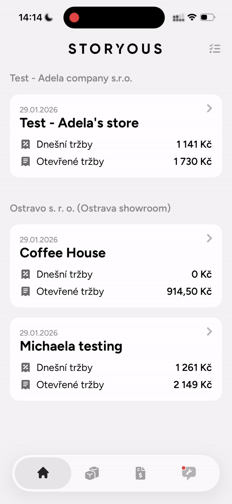Screen dimensions: 232x504
Task: Tap the Home tab icon
Action: point(43,473)
